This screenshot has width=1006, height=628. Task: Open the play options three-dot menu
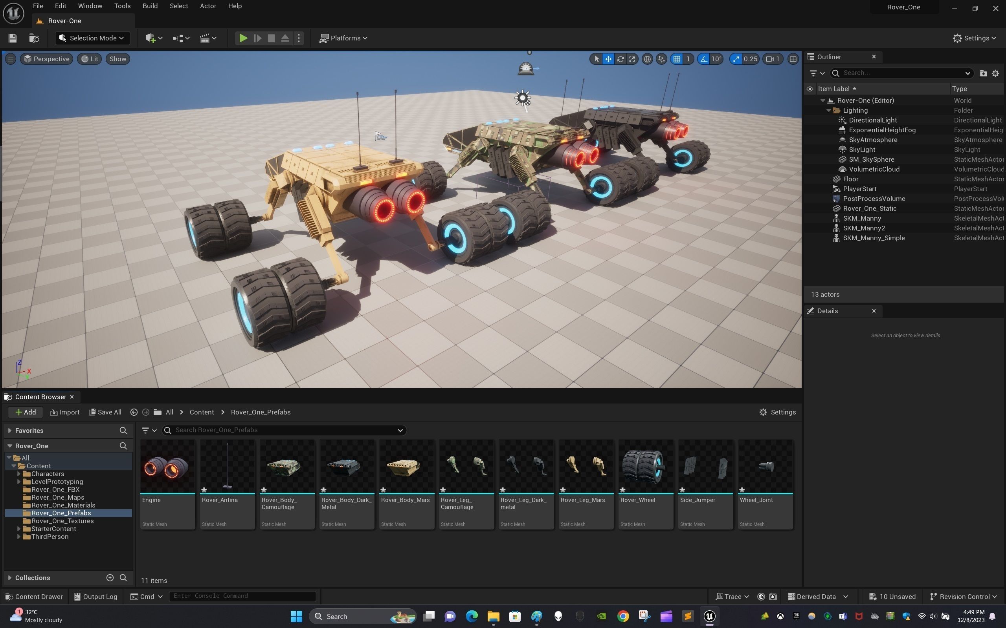299,38
